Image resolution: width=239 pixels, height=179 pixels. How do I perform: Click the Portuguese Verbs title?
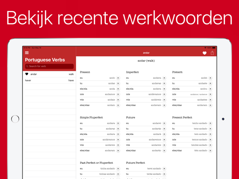click(x=45, y=60)
